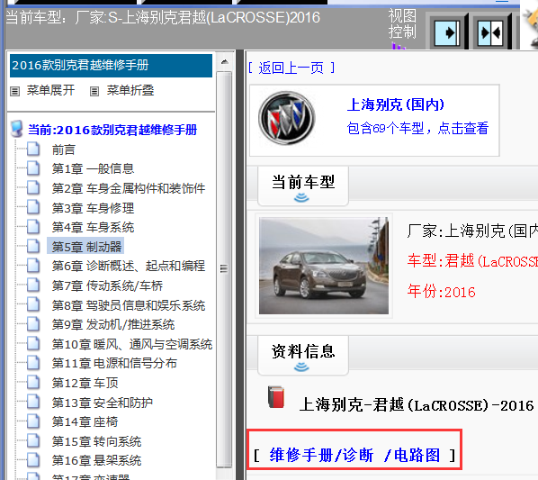
Task: Click the red text 年份:2016
Action: [441, 292]
